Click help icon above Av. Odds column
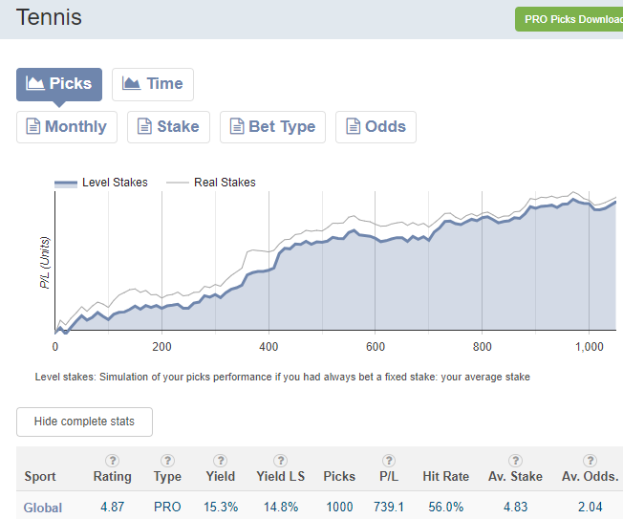The image size is (623, 519). tap(590, 461)
